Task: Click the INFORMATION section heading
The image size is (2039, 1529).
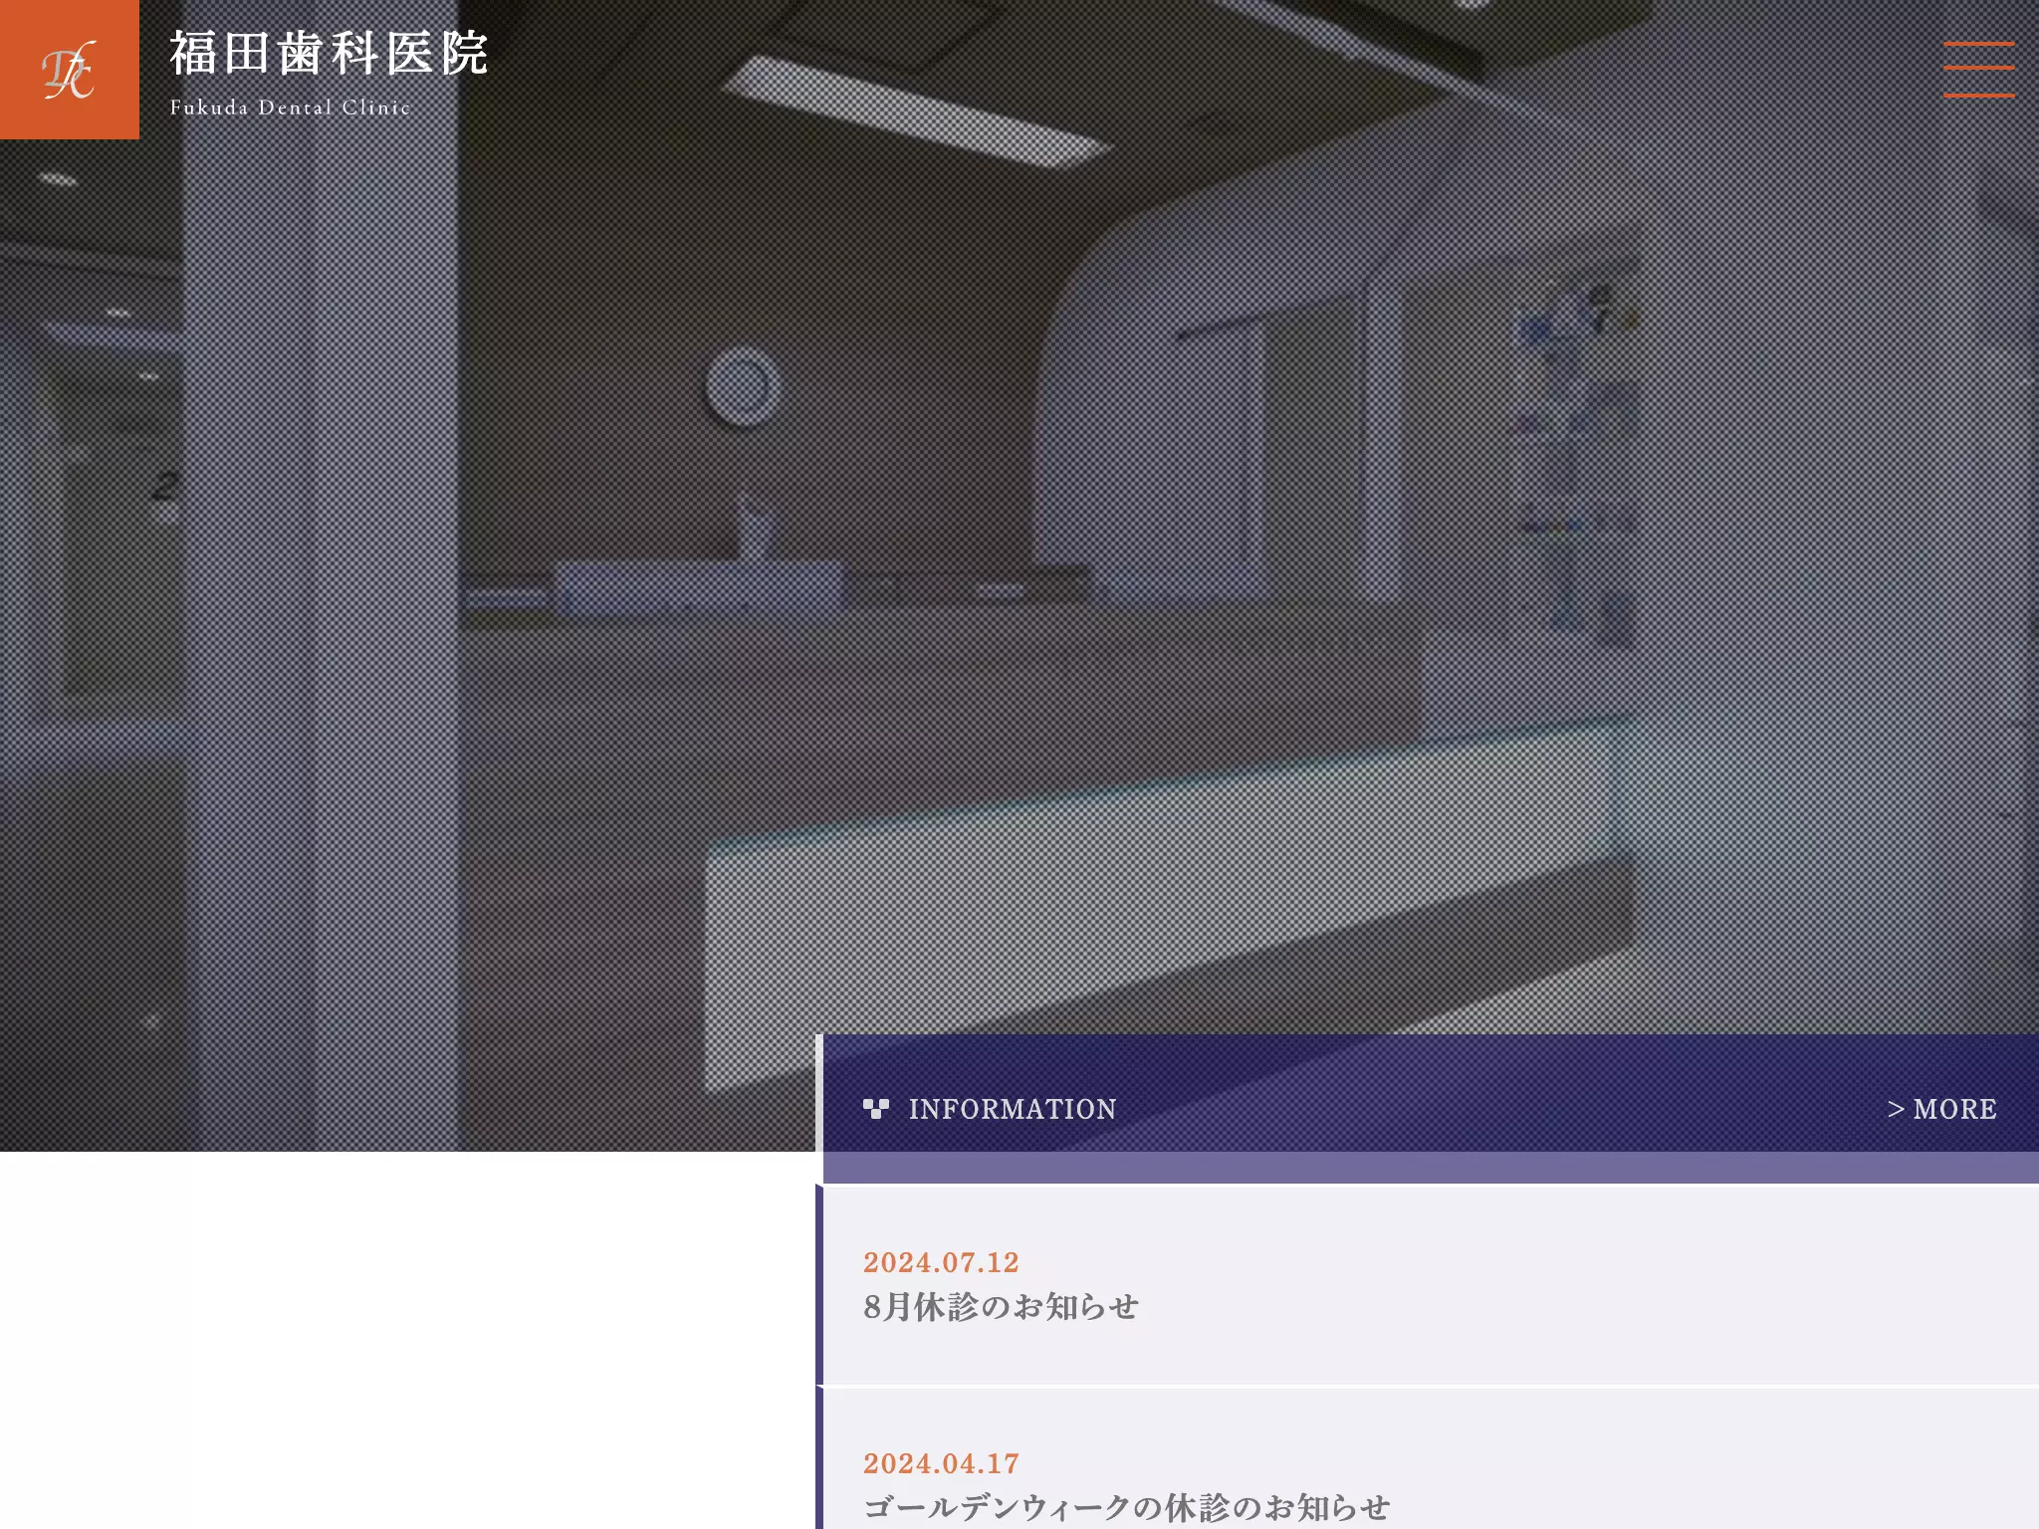Action: click(x=1013, y=1109)
